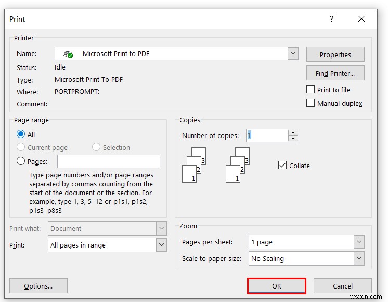Enable the Print to file checkbox

(x=311, y=89)
